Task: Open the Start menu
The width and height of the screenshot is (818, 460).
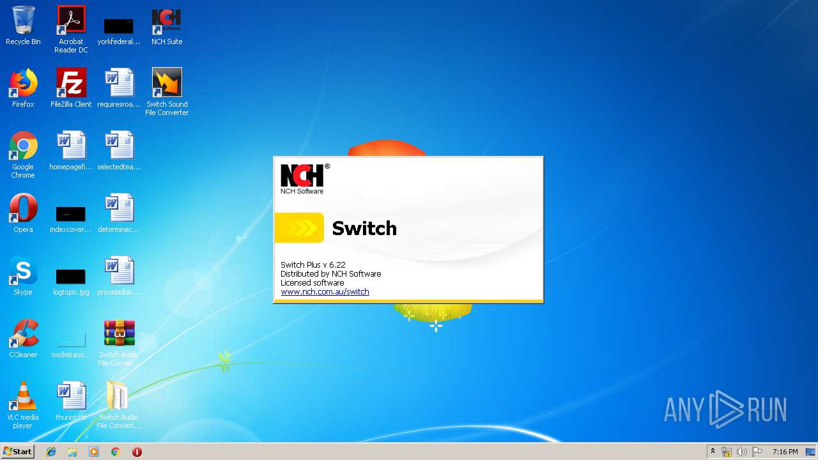Action: tap(17, 452)
